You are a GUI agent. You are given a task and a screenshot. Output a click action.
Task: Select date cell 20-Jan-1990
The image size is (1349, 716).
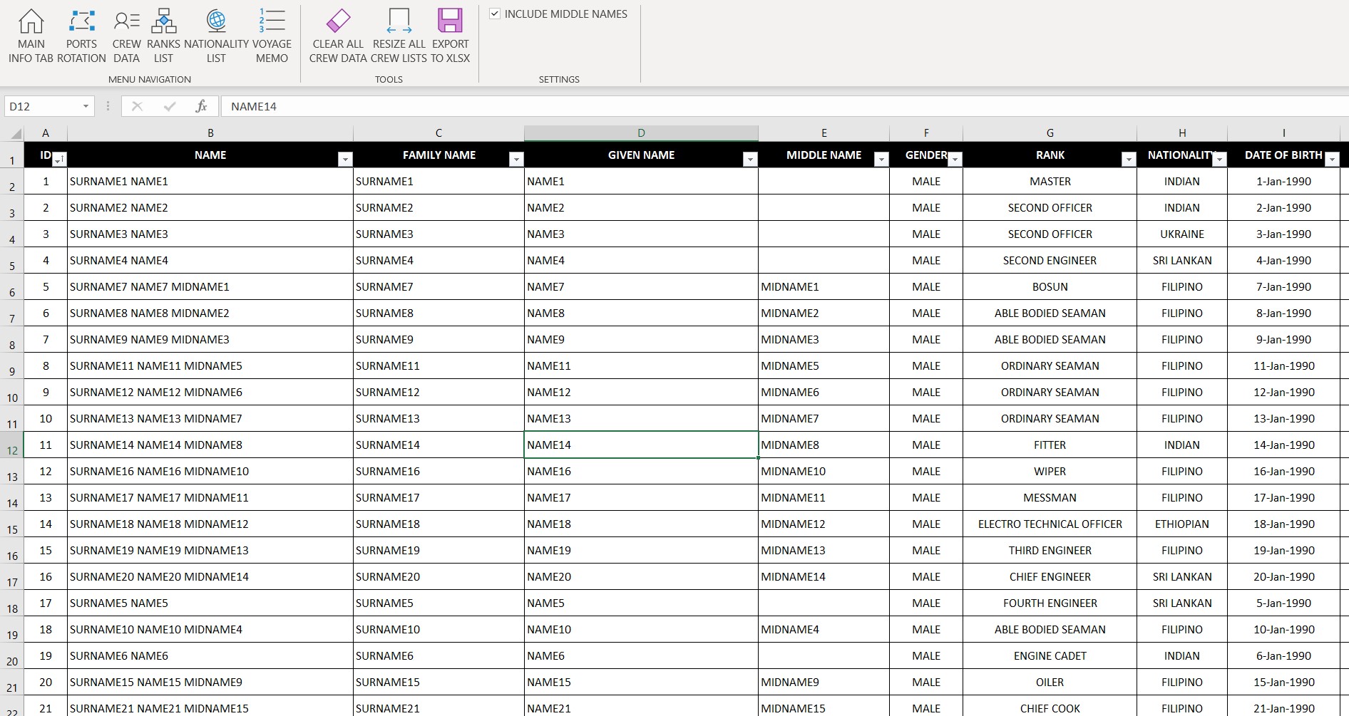(x=1283, y=576)
